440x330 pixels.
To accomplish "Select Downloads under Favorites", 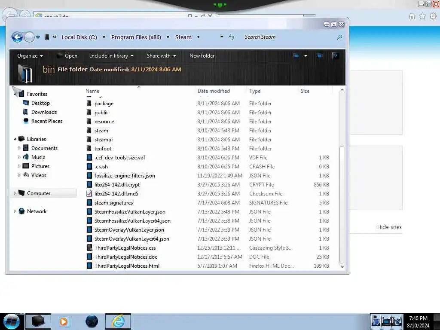I will click(x=44, y=112).
